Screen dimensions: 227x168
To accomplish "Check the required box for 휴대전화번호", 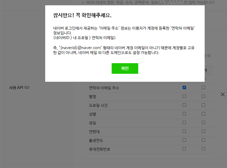I will [184, 149].
